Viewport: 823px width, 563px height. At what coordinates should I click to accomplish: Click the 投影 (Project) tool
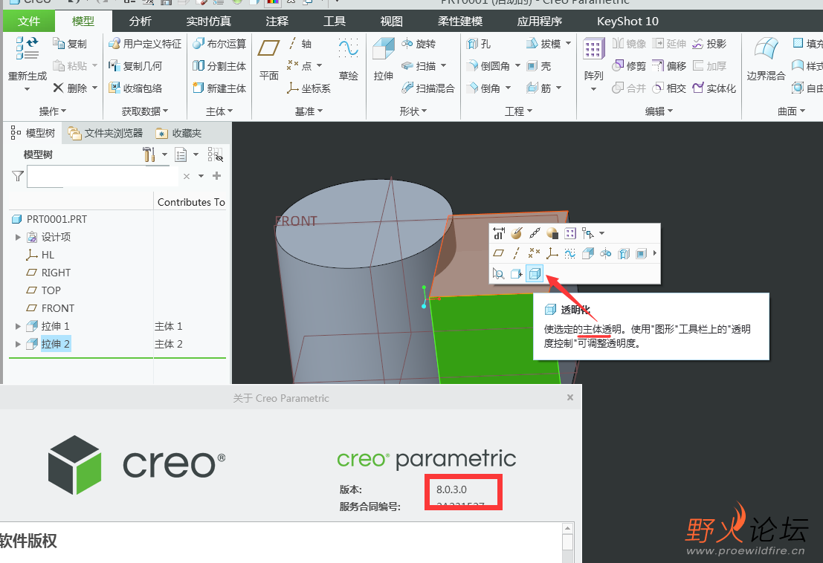(709, 44)
